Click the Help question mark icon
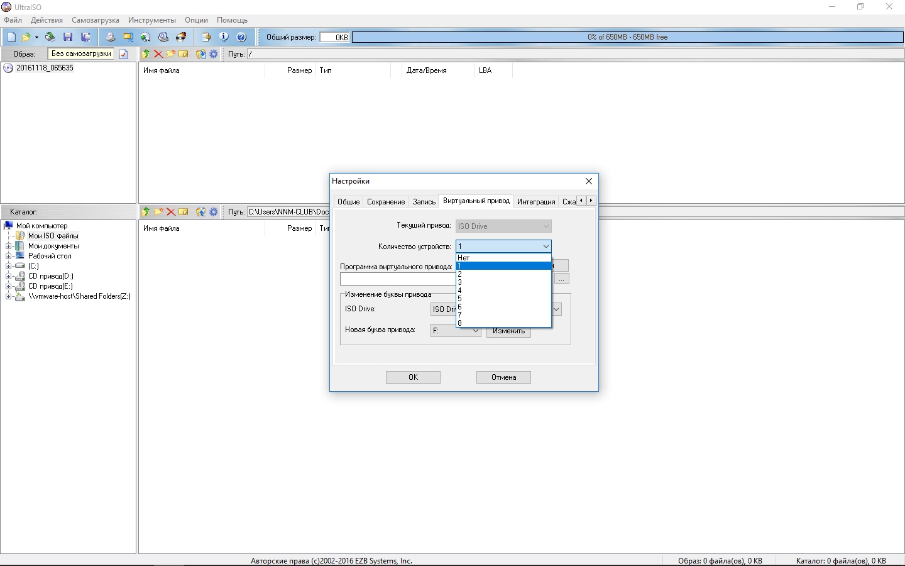Screen dimensions: 905x566 click(241, 37)
